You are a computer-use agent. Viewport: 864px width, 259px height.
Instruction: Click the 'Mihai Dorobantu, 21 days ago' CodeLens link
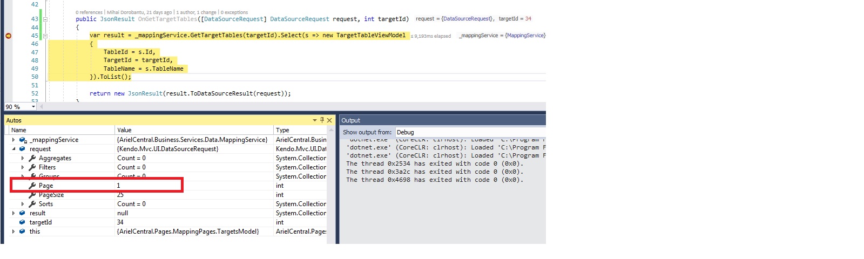tap(139, 12)
